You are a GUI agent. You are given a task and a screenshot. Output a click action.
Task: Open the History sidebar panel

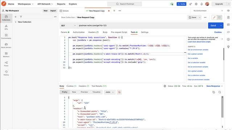tap(6, 73)
